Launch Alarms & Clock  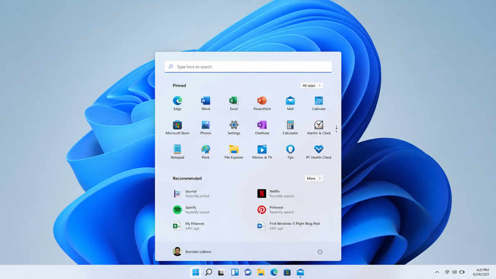pos(318,125)
